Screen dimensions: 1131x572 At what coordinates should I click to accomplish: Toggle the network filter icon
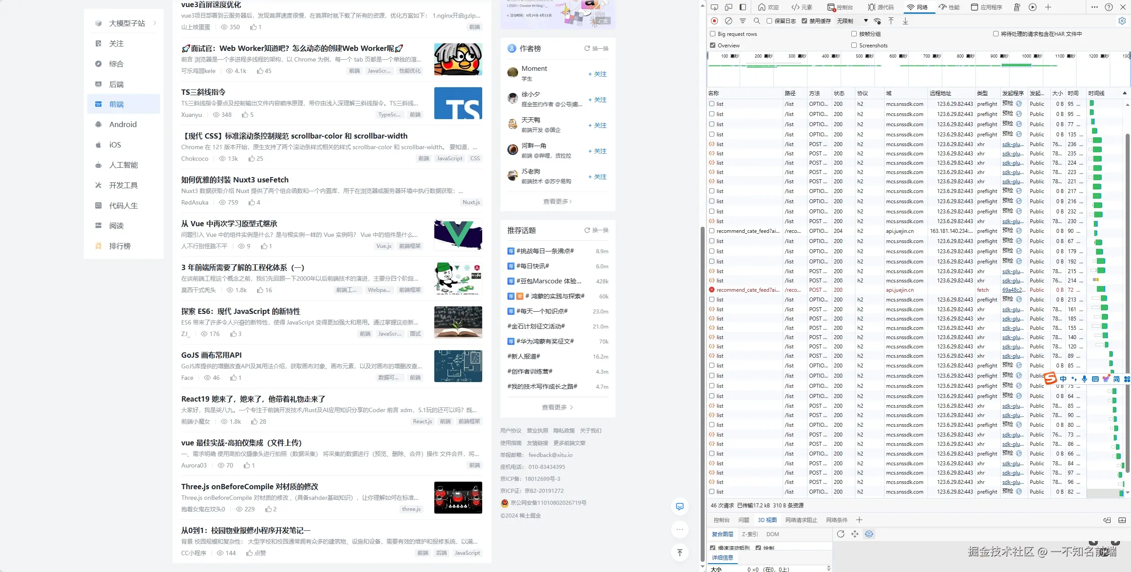coord(743,21)
